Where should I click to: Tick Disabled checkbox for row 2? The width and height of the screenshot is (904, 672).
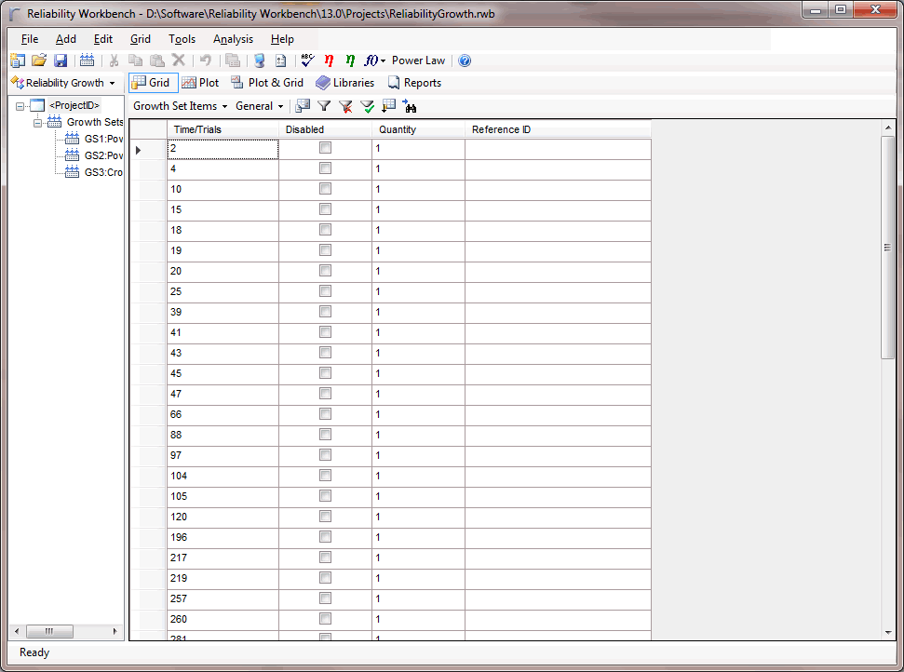[x=325, y=148]
